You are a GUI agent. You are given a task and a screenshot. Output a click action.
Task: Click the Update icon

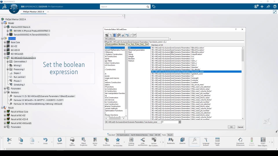(x=60, y=141)
